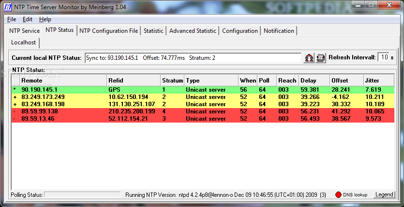Select the row for 83.249.173.249

click(x=203, y=97)
